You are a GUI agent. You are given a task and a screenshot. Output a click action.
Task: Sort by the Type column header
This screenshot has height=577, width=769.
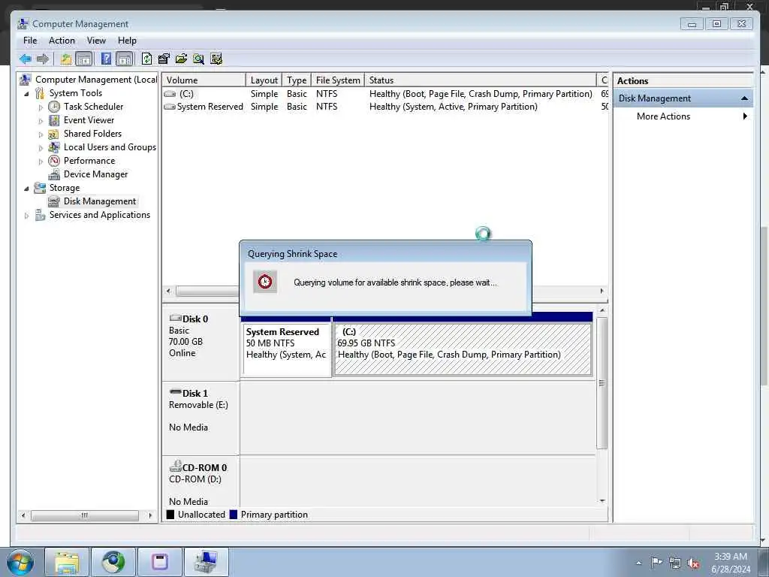click(x=297, y=80)
